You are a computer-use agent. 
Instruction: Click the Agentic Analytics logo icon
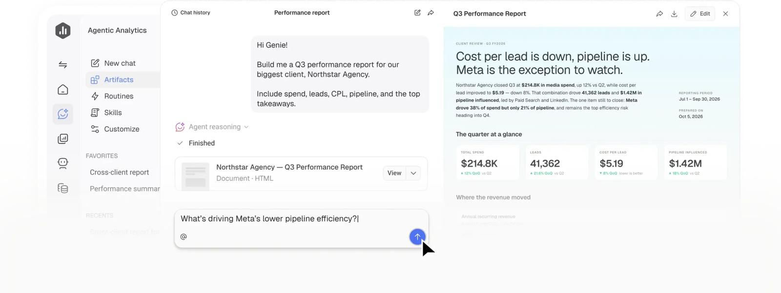click(x=62, y=31)
